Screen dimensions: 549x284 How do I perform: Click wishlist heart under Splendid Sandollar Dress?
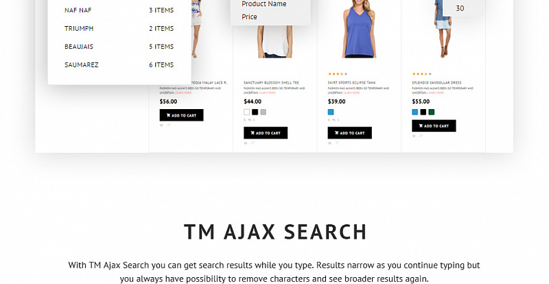tap(414, 136)
